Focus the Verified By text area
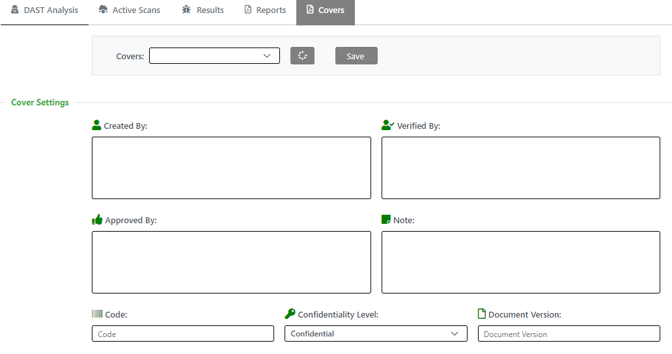672x354 pixels. point(521,168)
